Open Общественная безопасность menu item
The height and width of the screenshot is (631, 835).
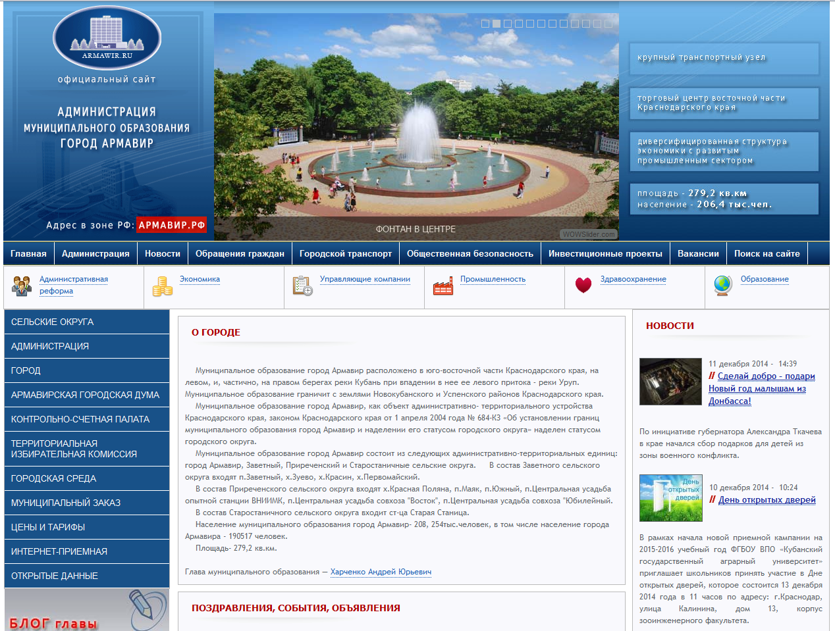[x=470, y=253]
